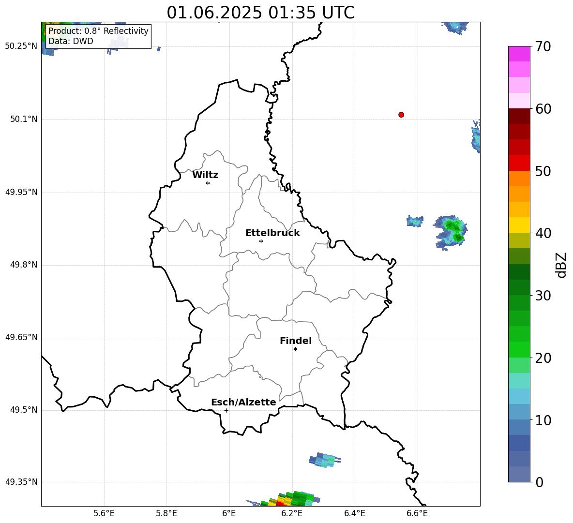Click the orange swatch just below 50

[519, 179]
